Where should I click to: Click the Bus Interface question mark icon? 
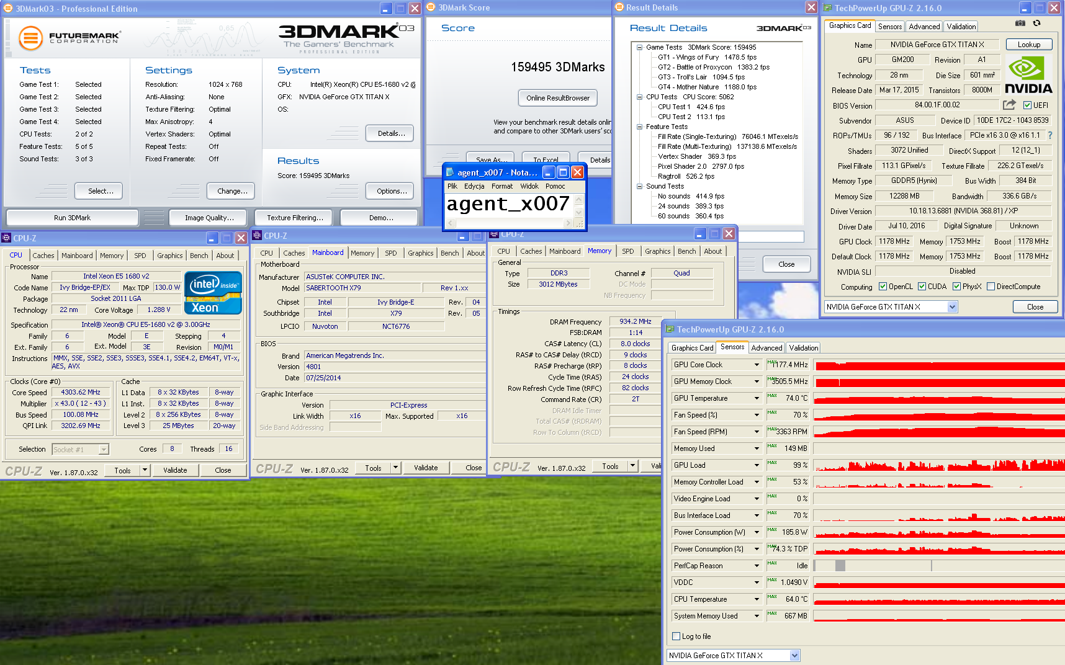[x=1049, y=135]
